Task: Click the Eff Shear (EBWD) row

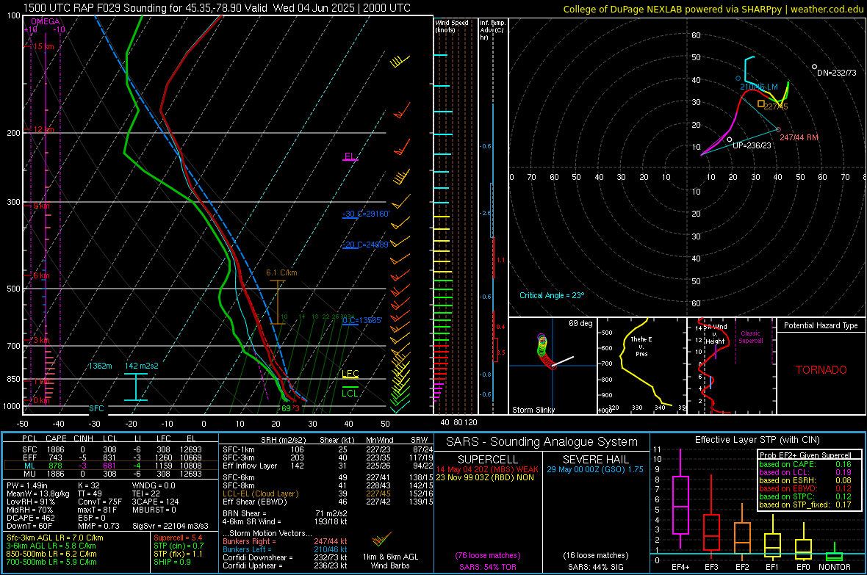Action: pyautogui.click(x=328, y=502)
